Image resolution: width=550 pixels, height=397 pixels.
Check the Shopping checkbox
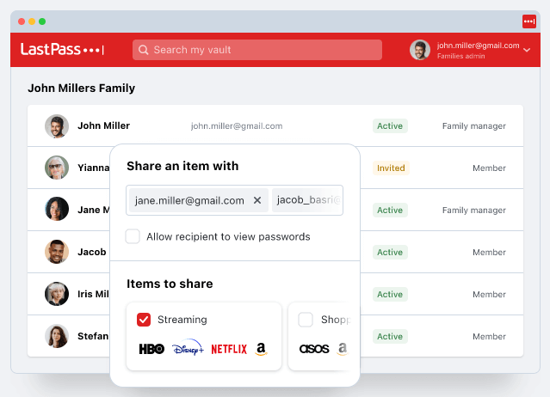tap(306, 320)
